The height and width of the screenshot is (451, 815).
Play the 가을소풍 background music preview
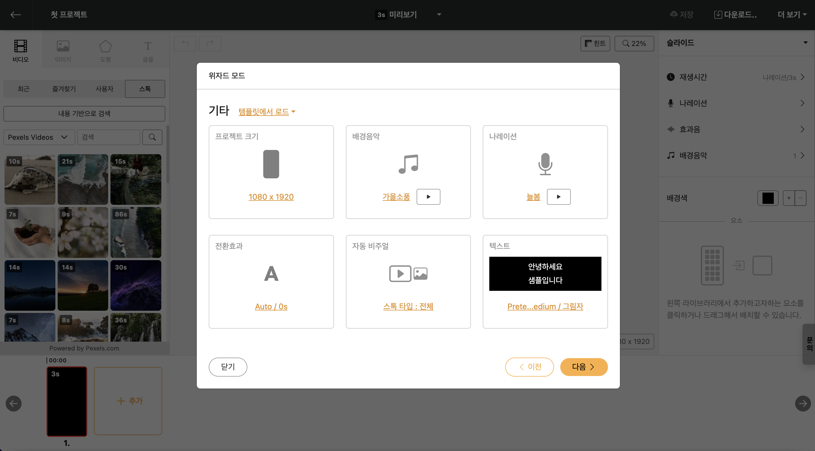pos(429,197)
